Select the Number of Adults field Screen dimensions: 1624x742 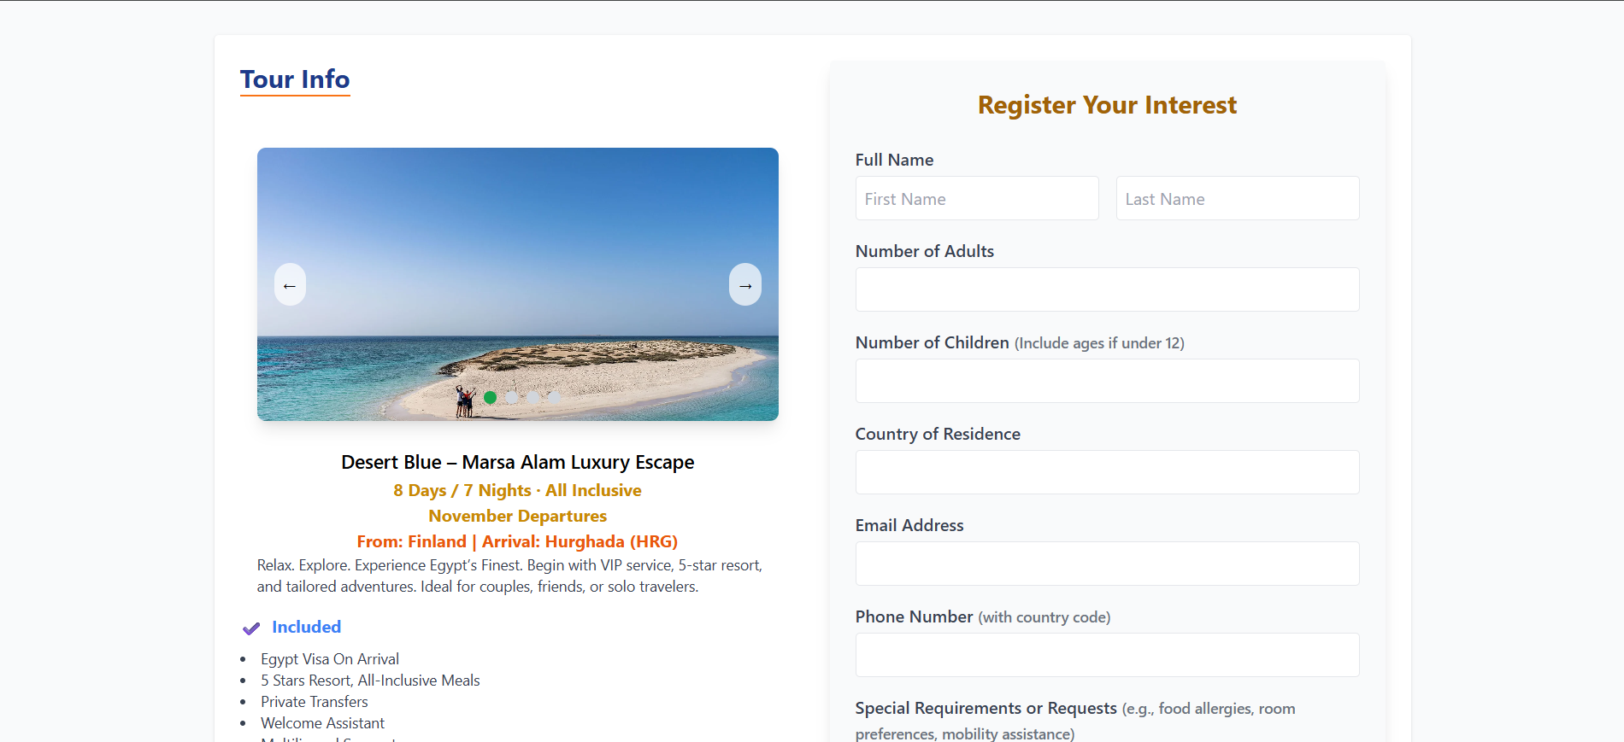click(1107, 290)
